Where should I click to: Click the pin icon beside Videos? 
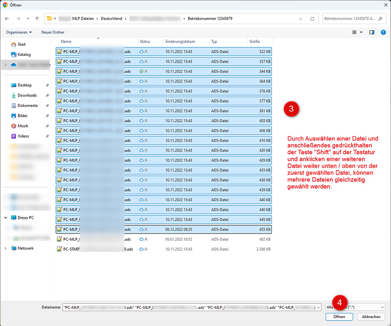pos(47,136)
